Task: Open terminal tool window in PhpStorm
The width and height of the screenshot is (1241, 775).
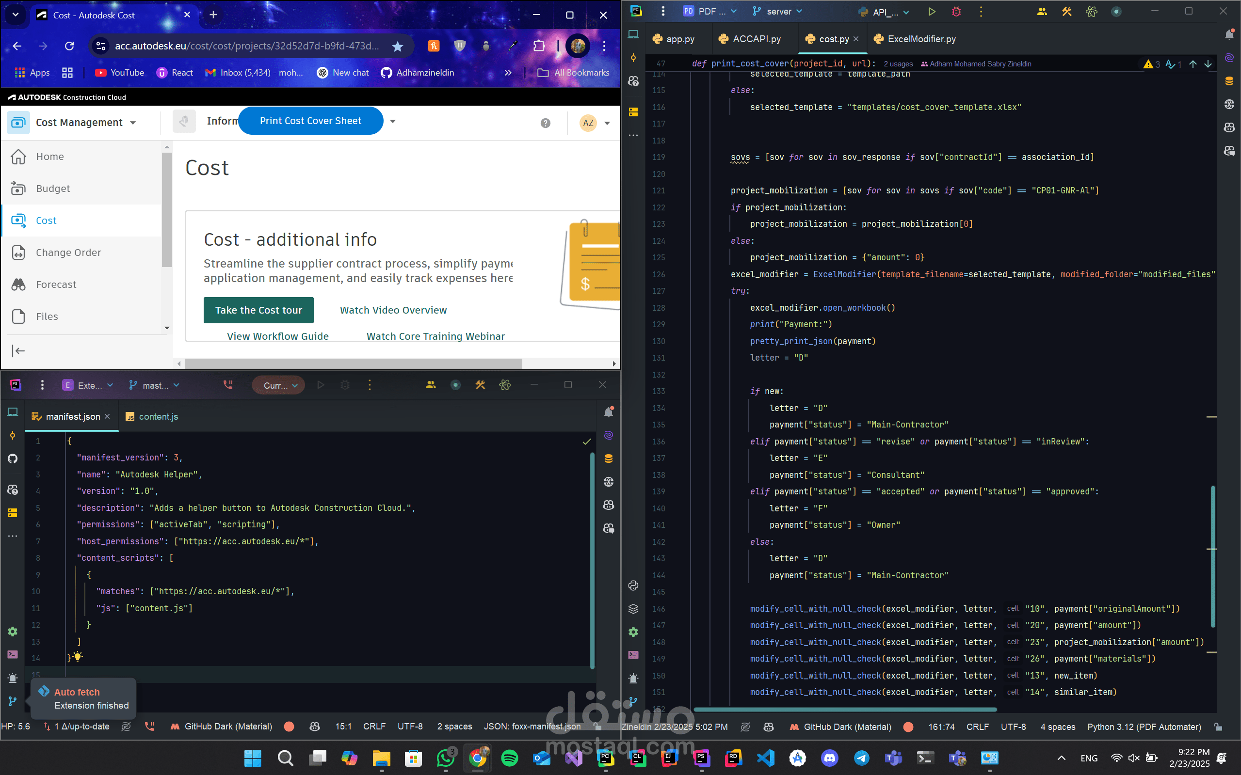Action: click(13, 654)
